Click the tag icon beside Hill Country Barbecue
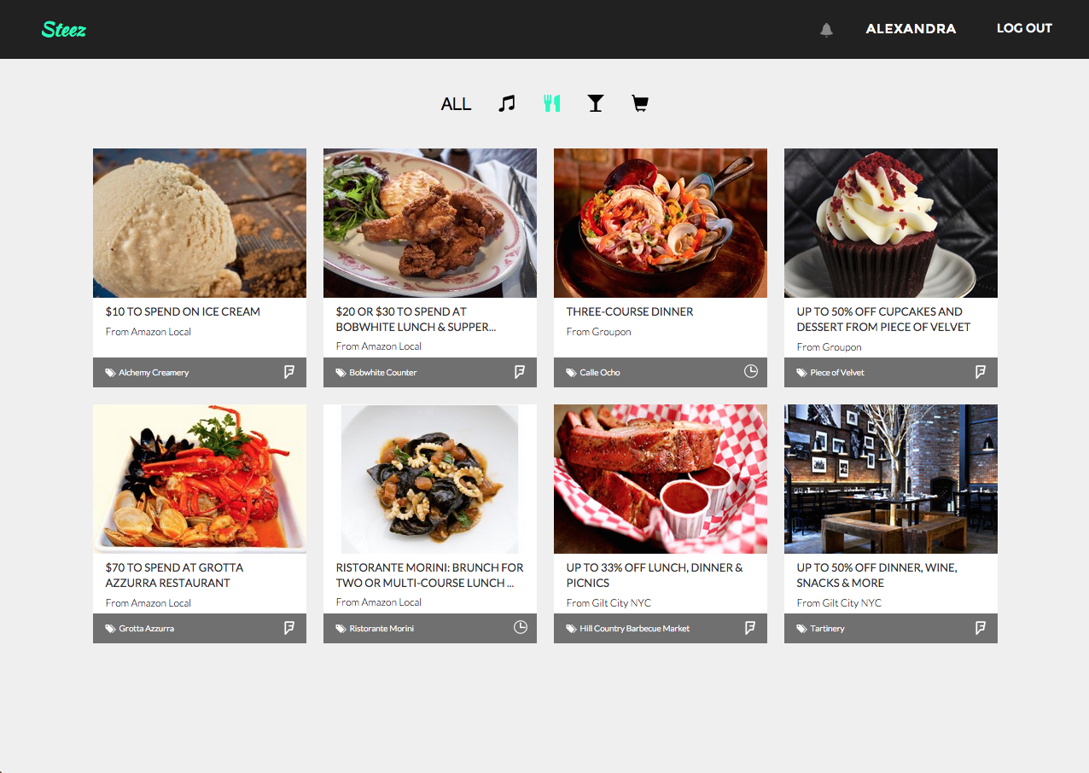Viewport: 1089px width, 773px height. (x=571, y=629)
